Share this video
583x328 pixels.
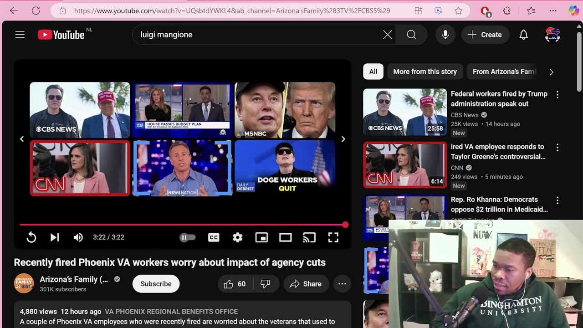point(306,284)
